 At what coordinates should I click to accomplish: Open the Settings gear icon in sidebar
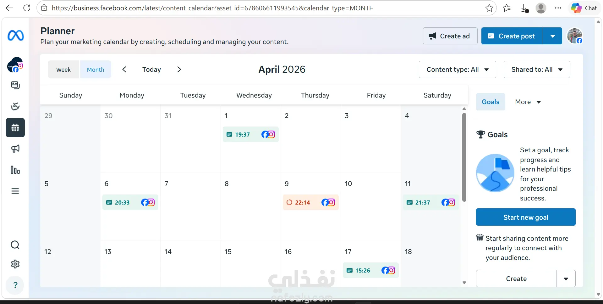point(15,264)
